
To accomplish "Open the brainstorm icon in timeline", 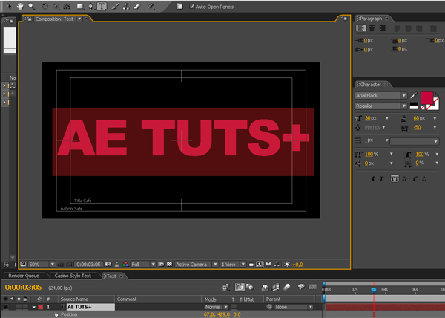I will pyautogui.click(x=301, y=288).
